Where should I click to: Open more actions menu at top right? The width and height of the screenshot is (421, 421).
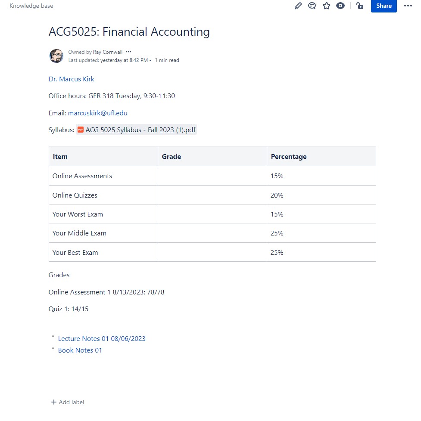click(x=408, y=6)
